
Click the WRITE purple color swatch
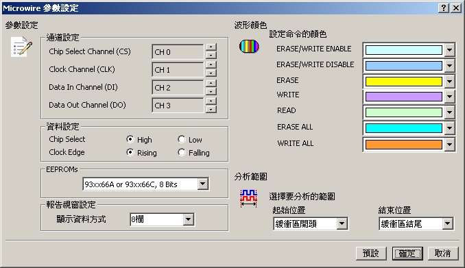[403, 97]
